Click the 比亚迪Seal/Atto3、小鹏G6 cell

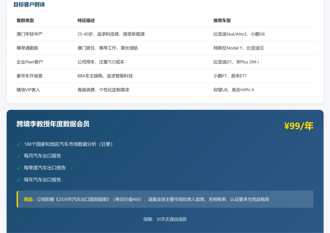point(239,34)
